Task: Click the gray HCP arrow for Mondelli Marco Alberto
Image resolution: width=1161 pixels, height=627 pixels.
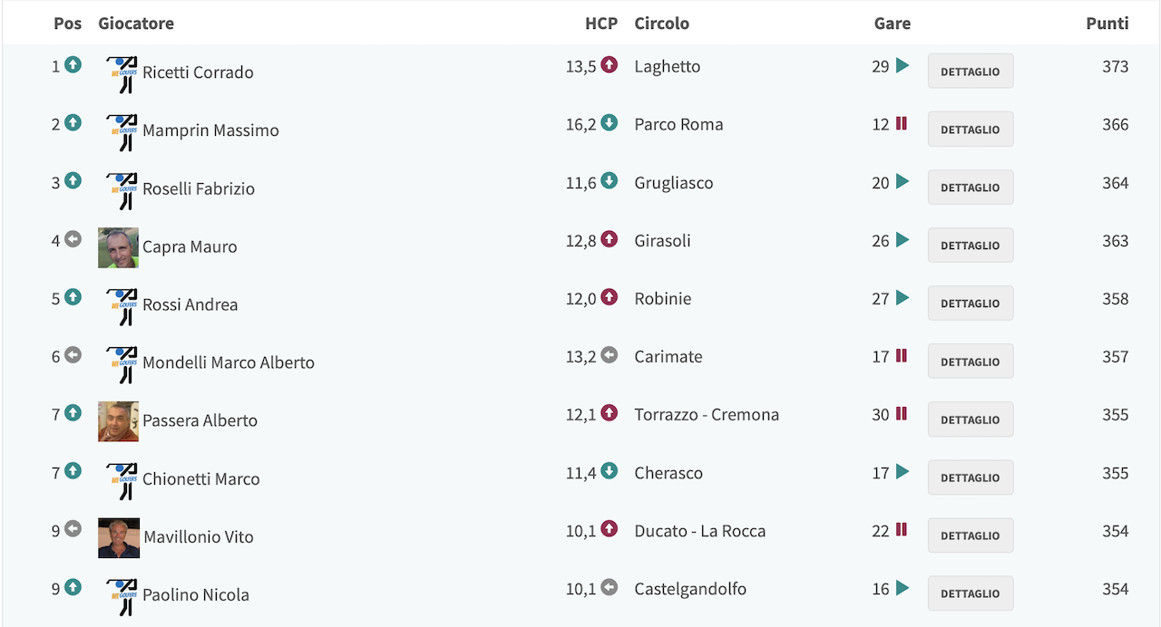Action: click(610, 355)
